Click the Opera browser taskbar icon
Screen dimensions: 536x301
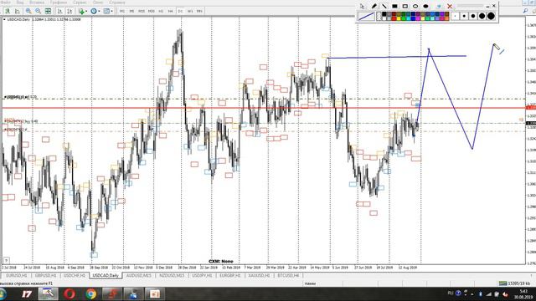[69, 294]
